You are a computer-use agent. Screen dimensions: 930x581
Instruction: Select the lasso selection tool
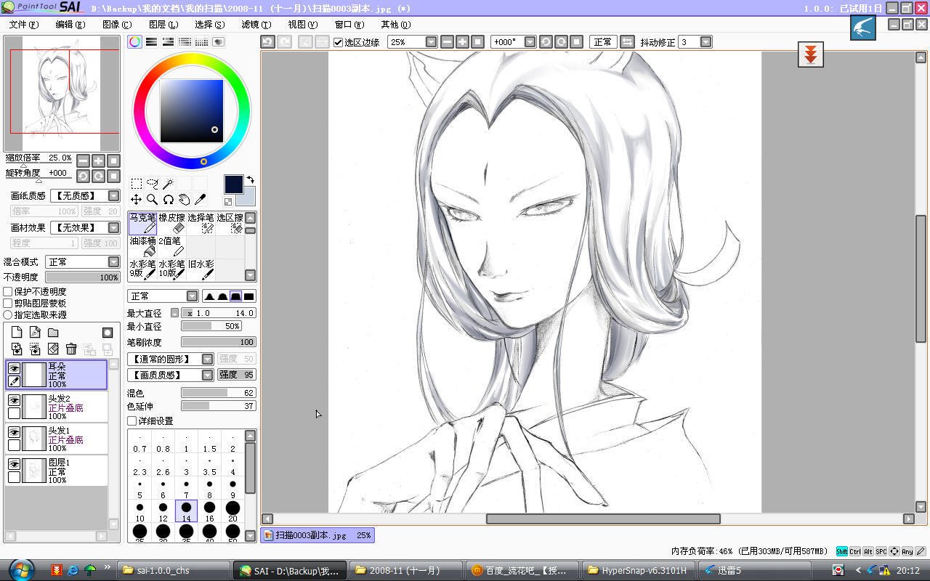152,184
